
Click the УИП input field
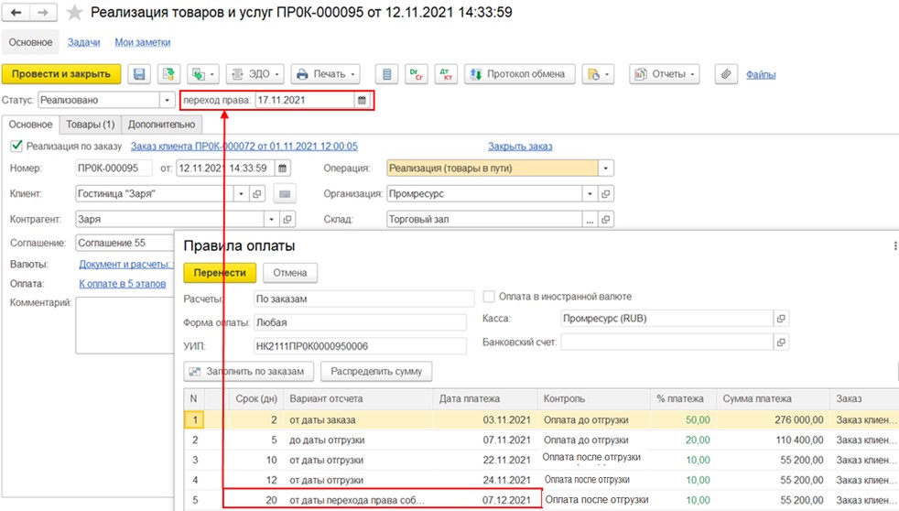coord(363,345)
